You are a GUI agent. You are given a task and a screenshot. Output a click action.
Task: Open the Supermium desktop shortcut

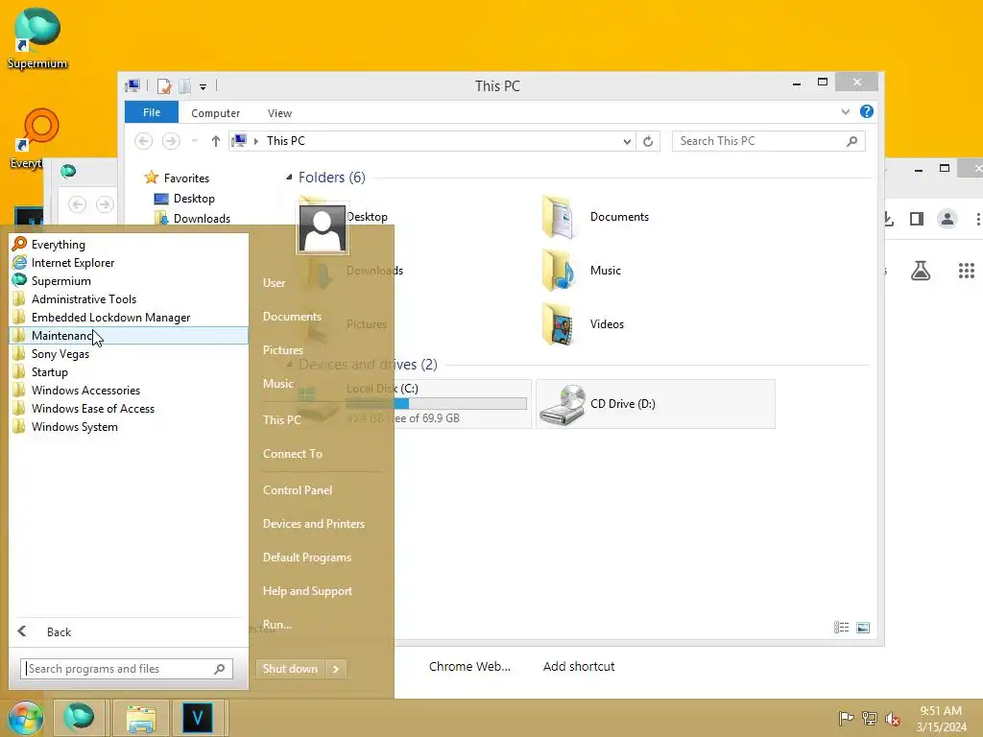tap(37, 37)
